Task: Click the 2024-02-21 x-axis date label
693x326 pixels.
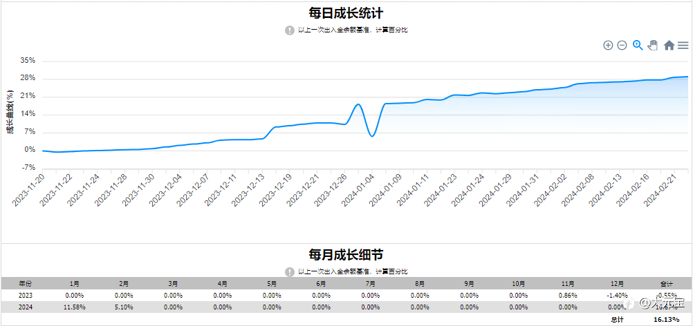Action: (x=660, y=190)
